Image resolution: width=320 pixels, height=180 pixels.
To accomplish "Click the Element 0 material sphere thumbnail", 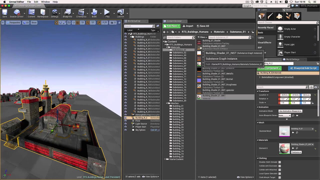I will [x=284, y=148].
